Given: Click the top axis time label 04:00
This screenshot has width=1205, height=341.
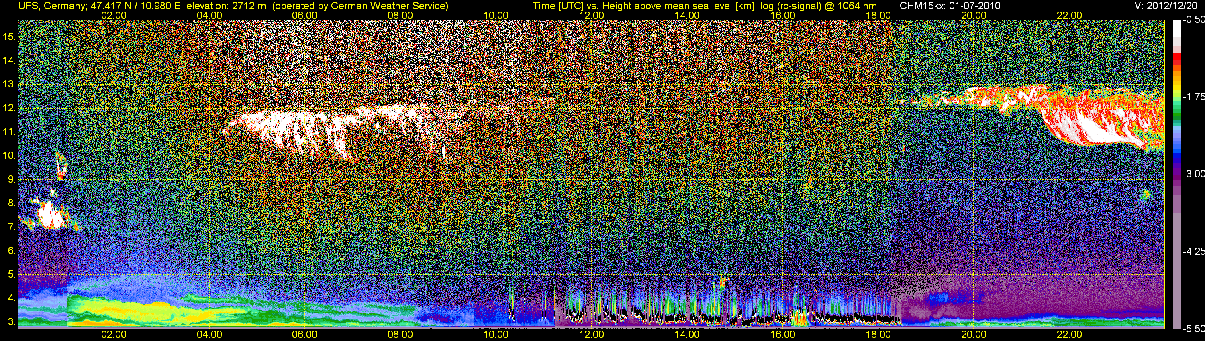Looking at the screenshot, I should pyautogui.click(x=209, y=15).
